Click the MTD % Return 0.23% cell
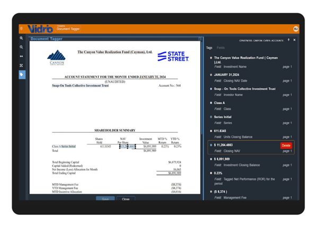Screen dimensions: 318x227 (x=165, y=147)
